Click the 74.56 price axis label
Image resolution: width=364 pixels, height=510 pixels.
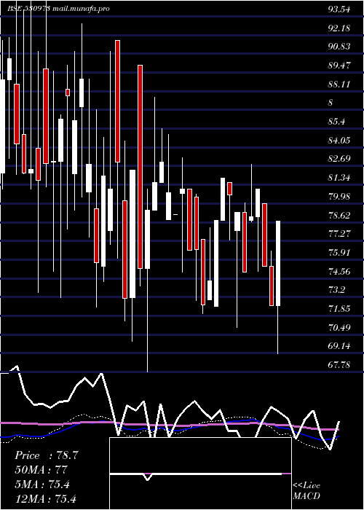[x=339, y=272]
